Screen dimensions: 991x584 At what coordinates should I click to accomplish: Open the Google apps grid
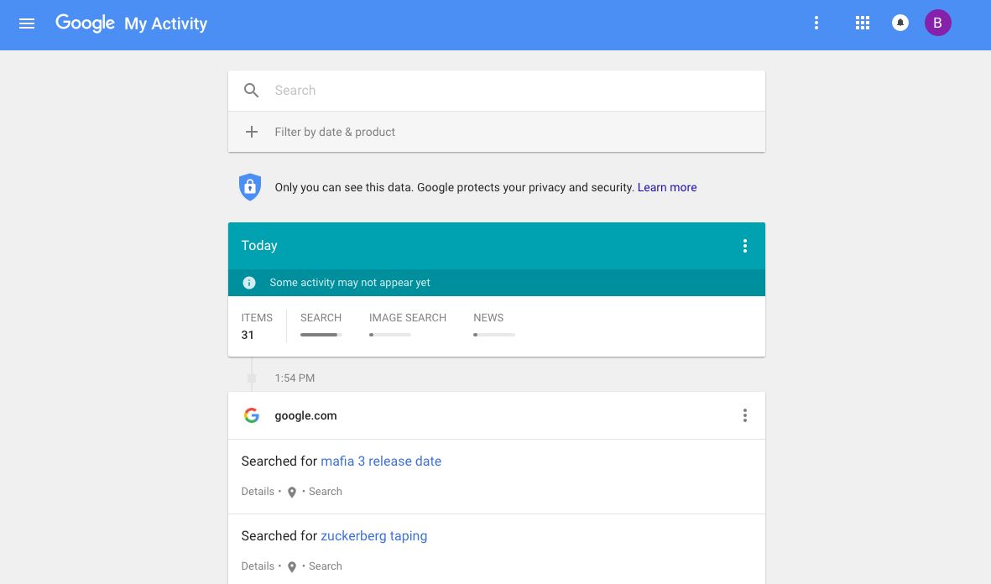(862, 23)
